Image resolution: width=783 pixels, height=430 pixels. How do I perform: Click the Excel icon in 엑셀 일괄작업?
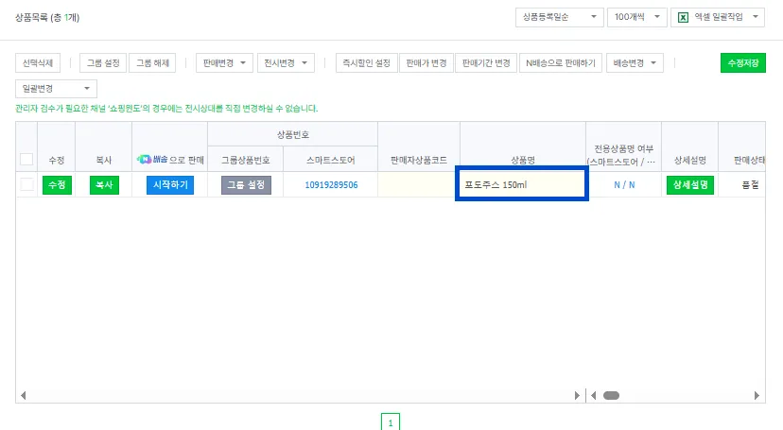(683, 17)
